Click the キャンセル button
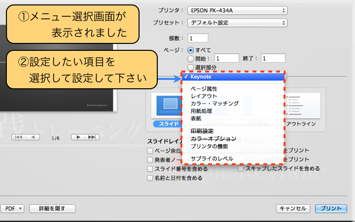 click(293, 209)
